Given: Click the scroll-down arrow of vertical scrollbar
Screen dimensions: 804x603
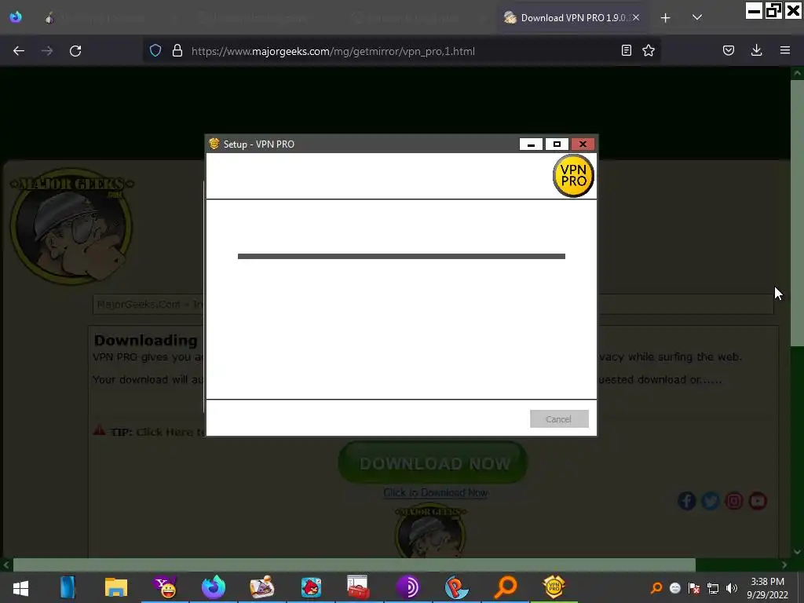Looking at the screenshot, I should pyautogui.click(x=797, y=552).
